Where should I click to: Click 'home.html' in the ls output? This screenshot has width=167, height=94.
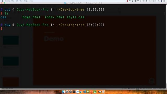click(x=31, y=17)
